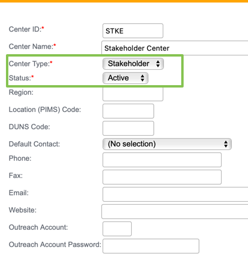Screen dimensions: 248x259
Task: Expand the Default Contact selection list
Action: 167,144
